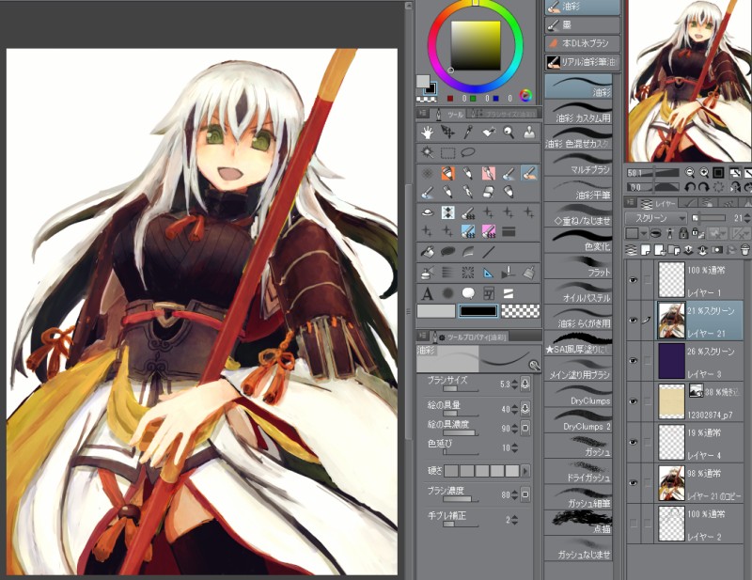This screenshot has height=580, width=752.
Task: Choose the 油彩平筆 brush
Action: point(578,190)
